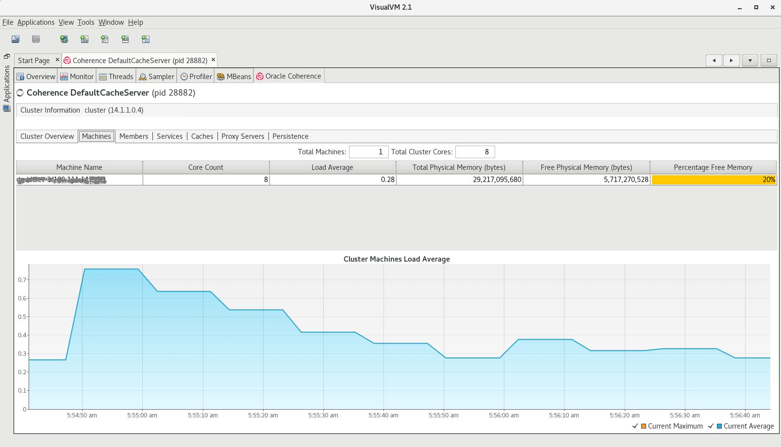781x447 pixels.
Task: Open the MBeans tab
Action: click(x=234, y=77)
